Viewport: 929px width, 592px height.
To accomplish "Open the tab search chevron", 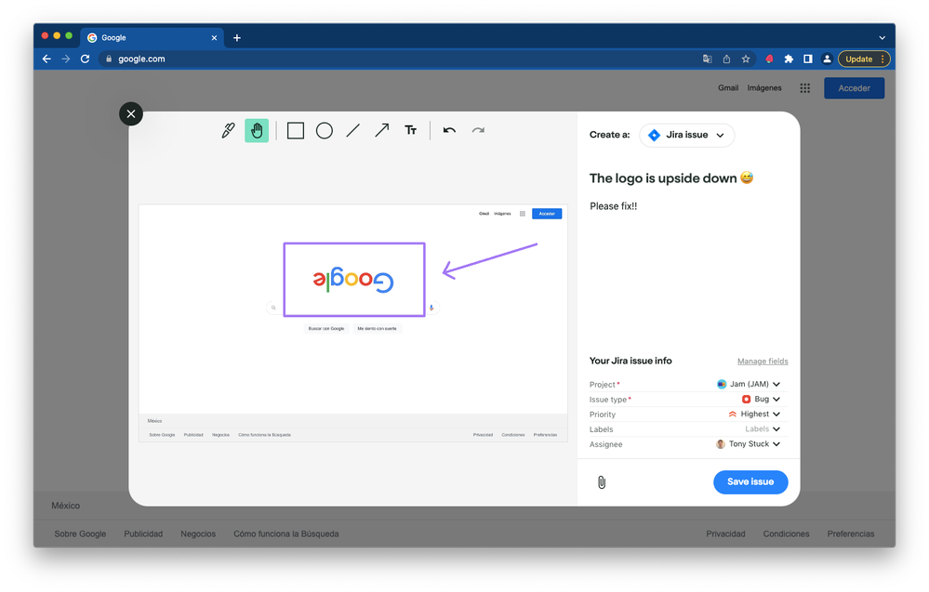I will 883,37.
